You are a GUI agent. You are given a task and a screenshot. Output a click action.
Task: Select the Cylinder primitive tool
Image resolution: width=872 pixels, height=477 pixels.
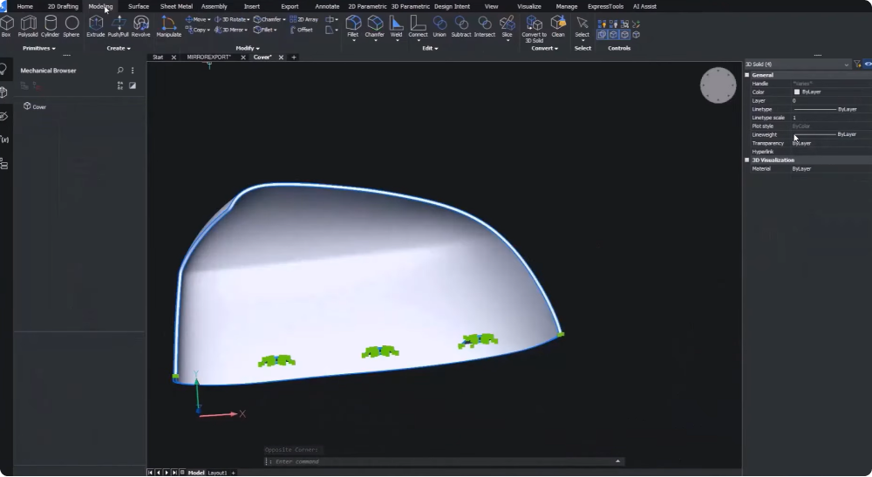pyautogui.click(x=50, y=26)
